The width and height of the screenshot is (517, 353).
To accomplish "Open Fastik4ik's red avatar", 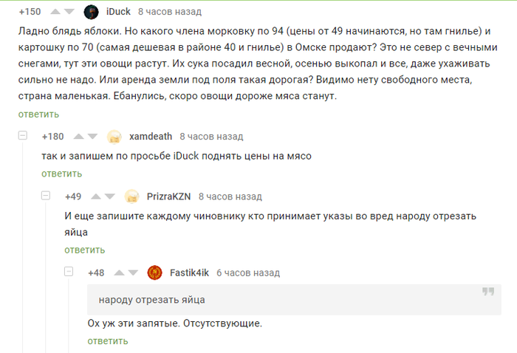I will pos(155,273).
